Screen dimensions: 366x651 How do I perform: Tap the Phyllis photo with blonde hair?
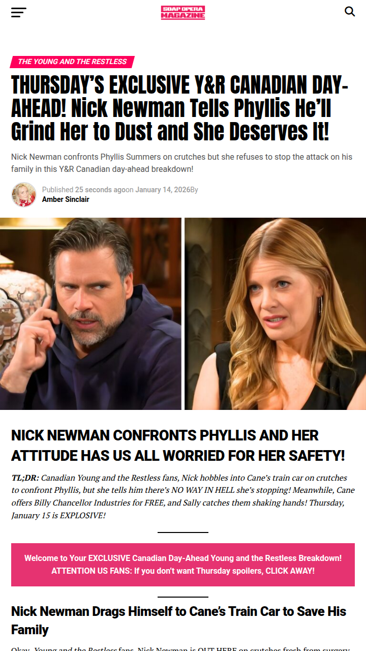pos(275,314)
